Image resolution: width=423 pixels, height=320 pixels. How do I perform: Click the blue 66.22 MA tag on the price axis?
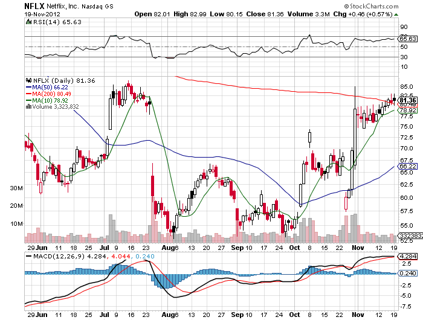click(408, 166)
